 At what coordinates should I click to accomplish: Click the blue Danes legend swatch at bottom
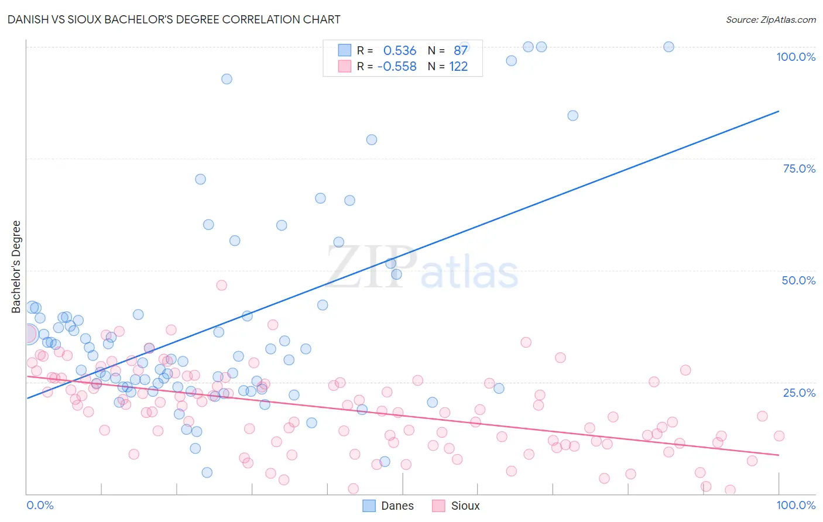(x=369, y=506)
